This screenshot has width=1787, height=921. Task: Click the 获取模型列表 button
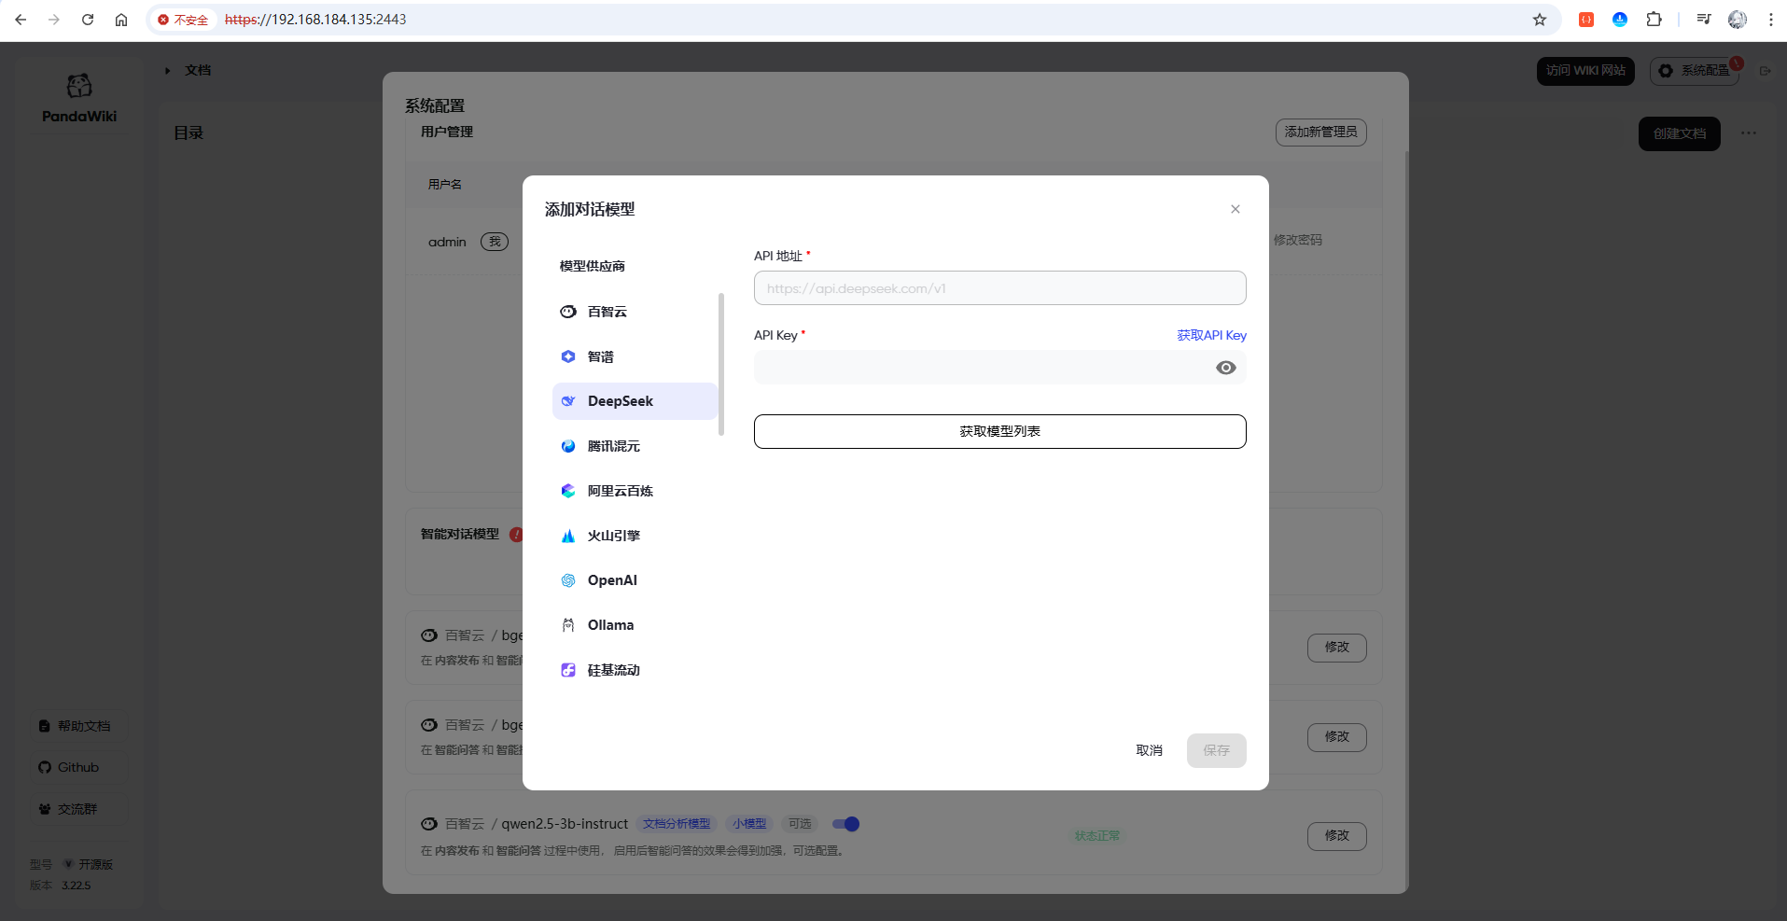999,431
